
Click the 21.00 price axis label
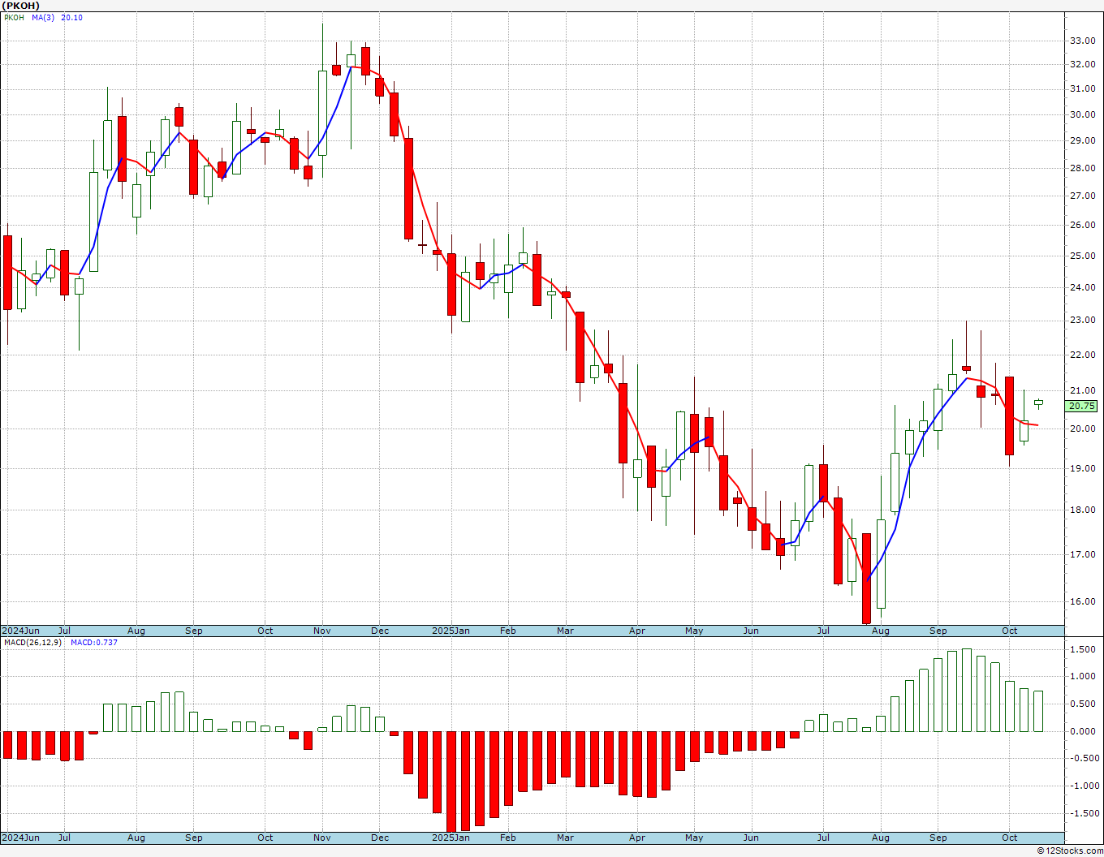(x=1082, y=390)
